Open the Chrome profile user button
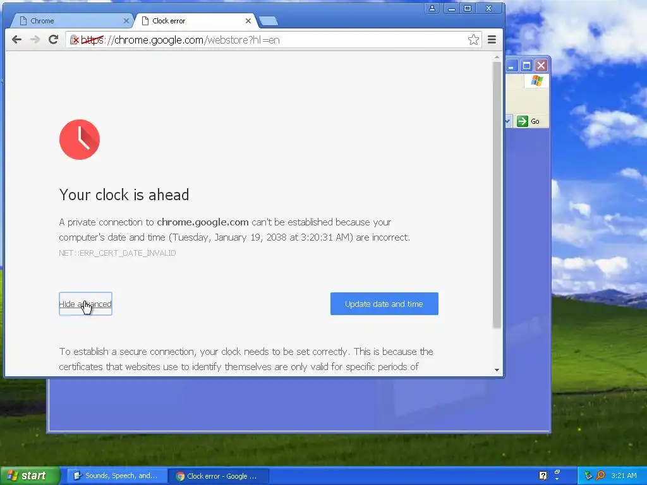The width and height of the screenshot is (647, 485). (432, 8)
